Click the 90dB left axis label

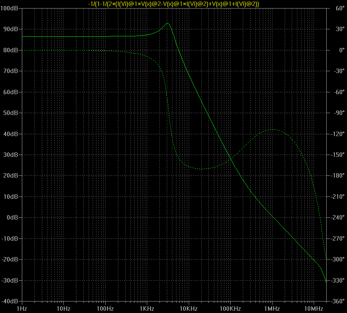(11, 29)
